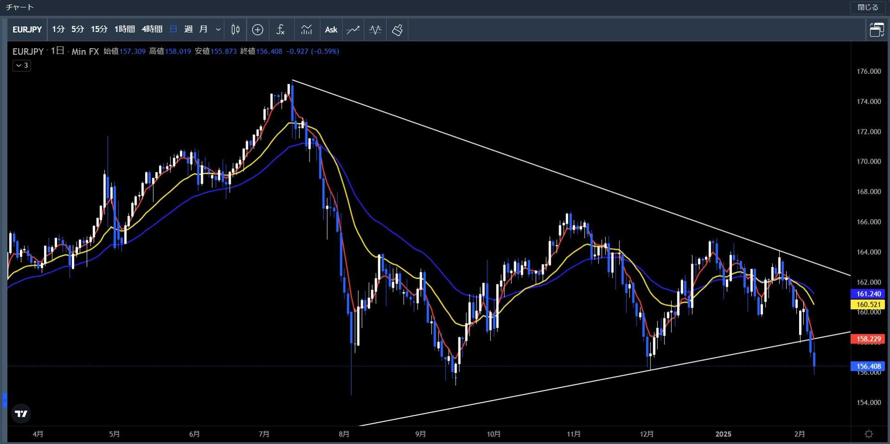Viewport: 890px width, 444px height.
Task: Click the trend line chart icon
Action: (353, 30)
